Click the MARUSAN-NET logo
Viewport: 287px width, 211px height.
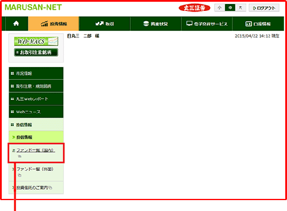33,7
